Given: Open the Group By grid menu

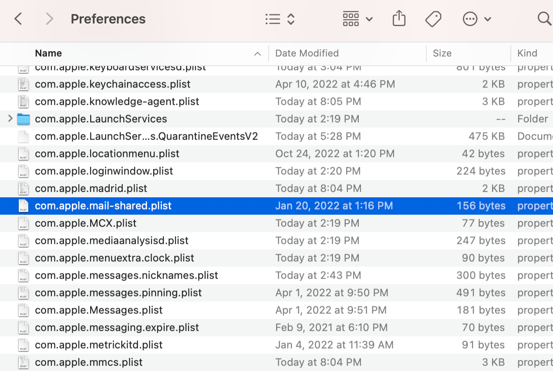Looking at the screenshot, I should (x=357, y=19).
